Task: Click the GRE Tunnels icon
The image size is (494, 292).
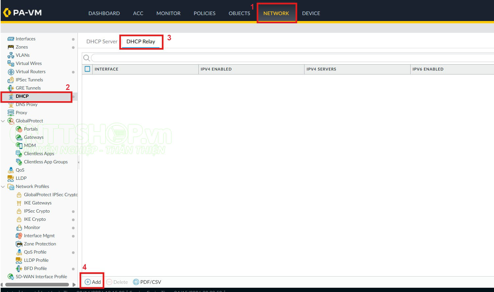Action: coord(11,88)
